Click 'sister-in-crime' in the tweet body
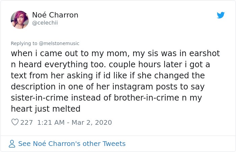Screen dimensions: 236x152 pos(39,98)
